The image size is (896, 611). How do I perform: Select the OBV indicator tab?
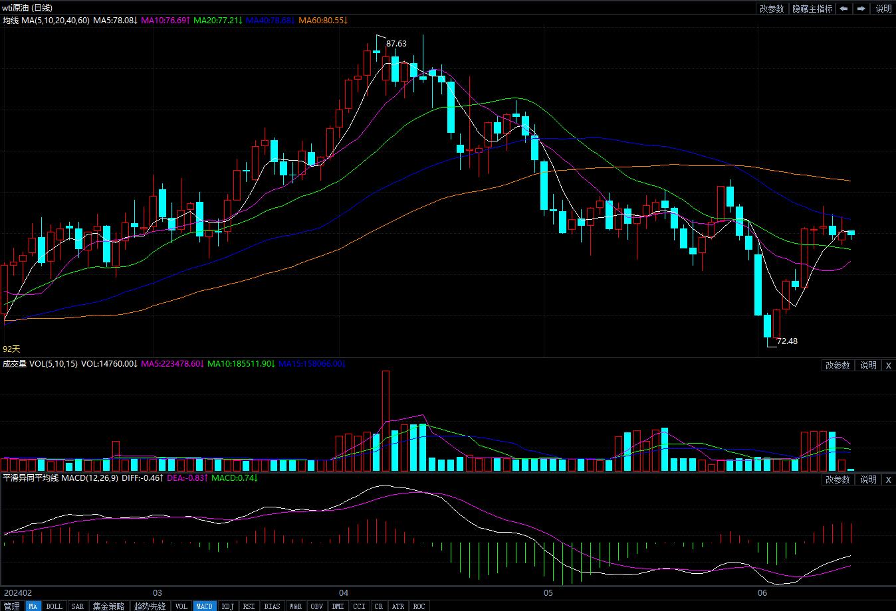pyautogui.click(x=316, y=606)
